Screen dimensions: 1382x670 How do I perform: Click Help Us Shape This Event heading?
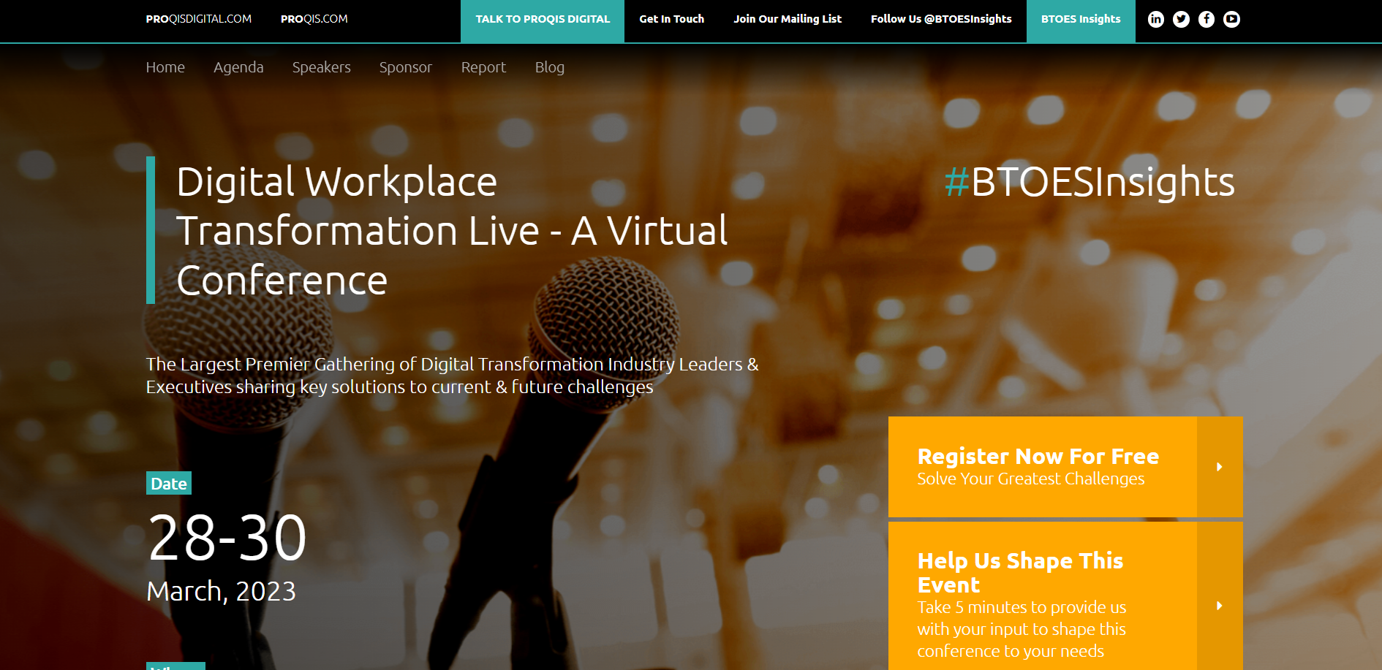click(x=1021, y=573)
